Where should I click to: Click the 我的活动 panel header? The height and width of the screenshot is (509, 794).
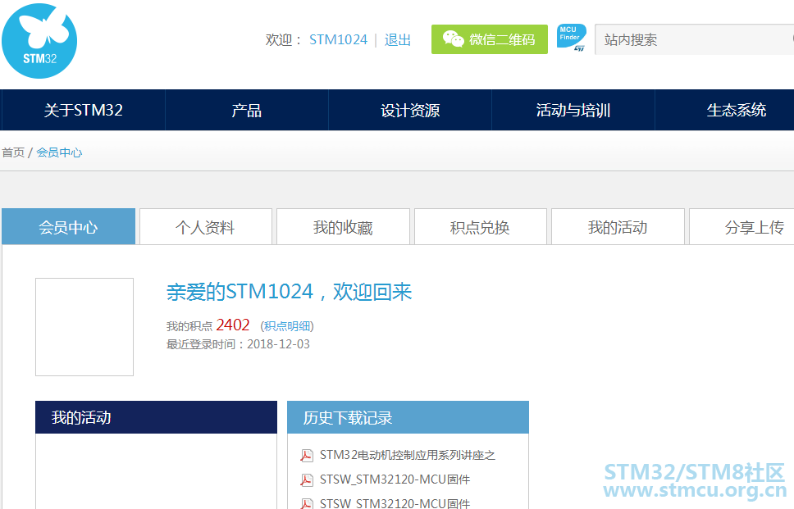(156, 417)
